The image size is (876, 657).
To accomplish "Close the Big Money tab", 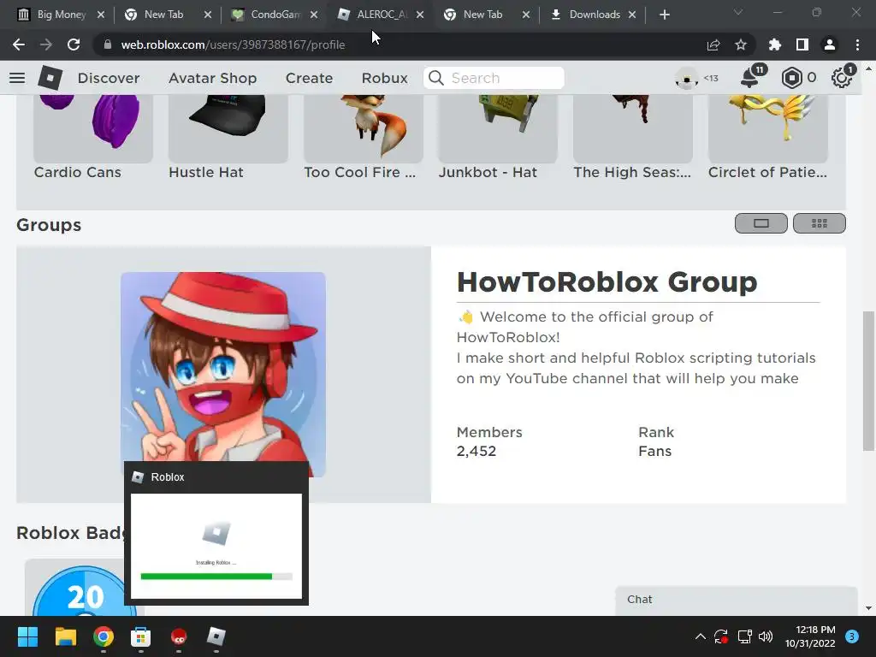I will (101, 15).
